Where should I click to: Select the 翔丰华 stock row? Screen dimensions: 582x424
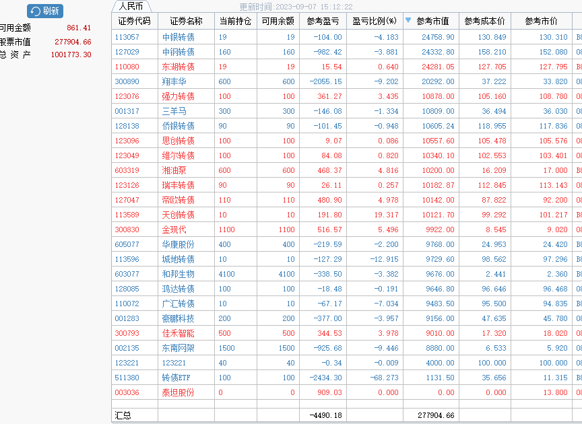[347, 81]
